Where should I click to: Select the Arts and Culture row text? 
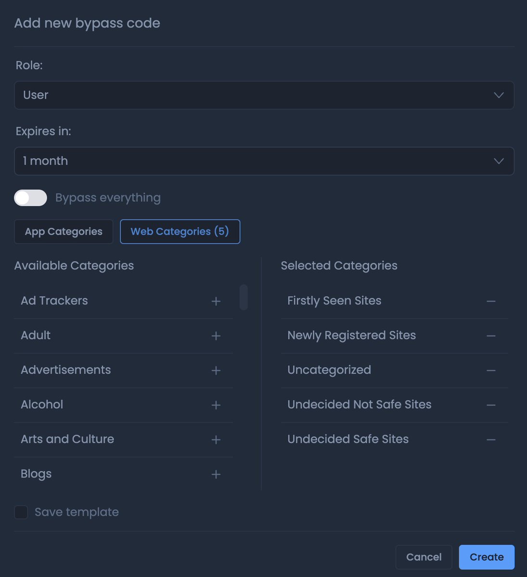[x=67, y=439]
